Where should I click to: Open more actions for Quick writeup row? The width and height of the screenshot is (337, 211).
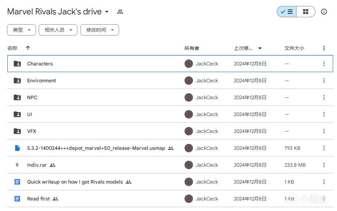(x=324, y=182)
